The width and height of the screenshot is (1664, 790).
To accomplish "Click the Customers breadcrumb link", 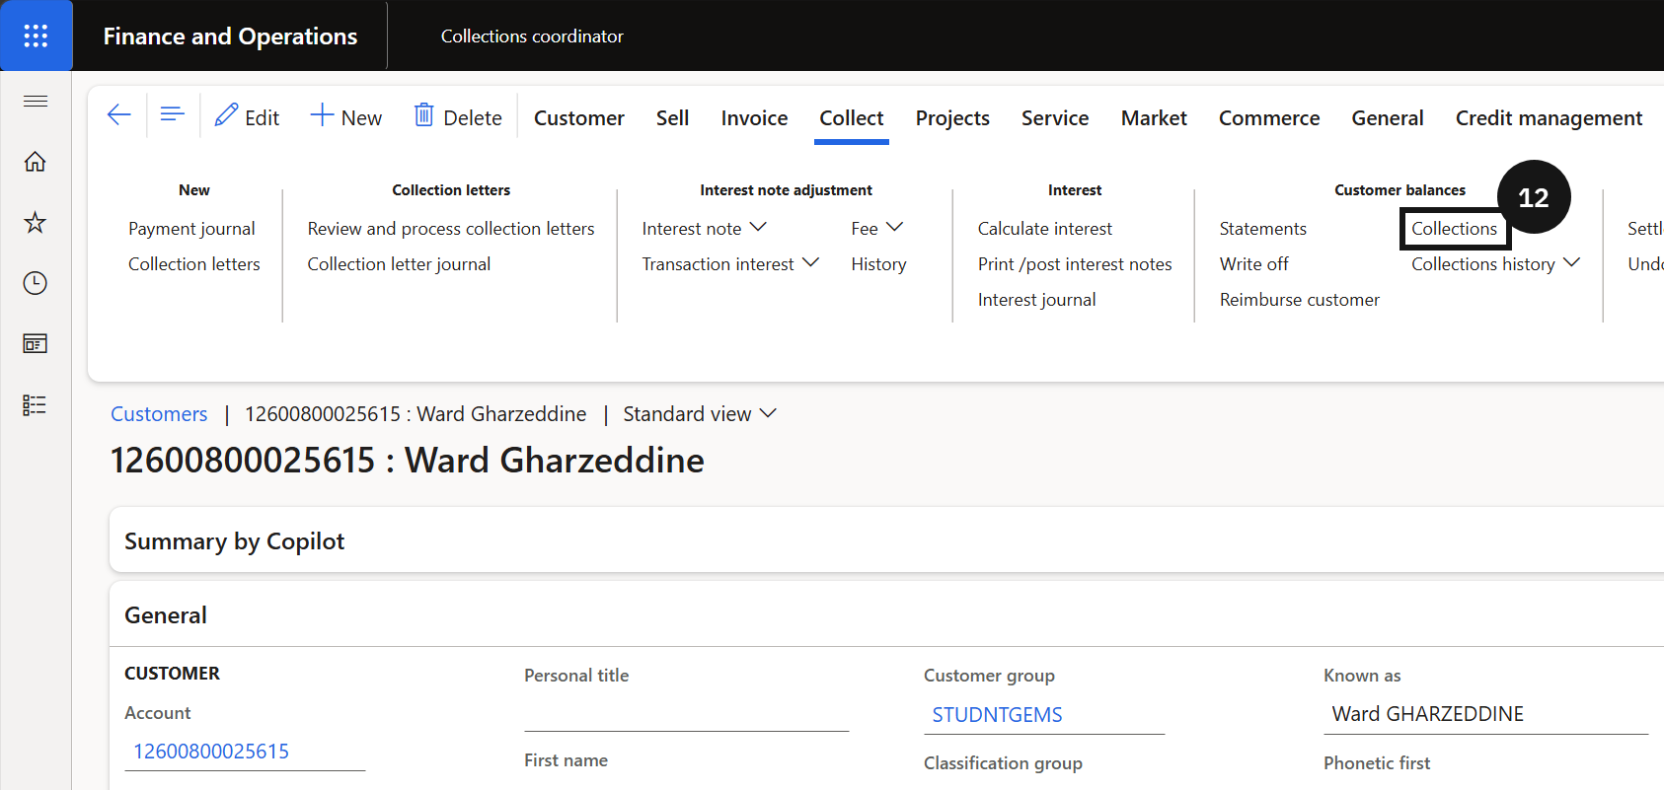I will (x=159, y=414).
